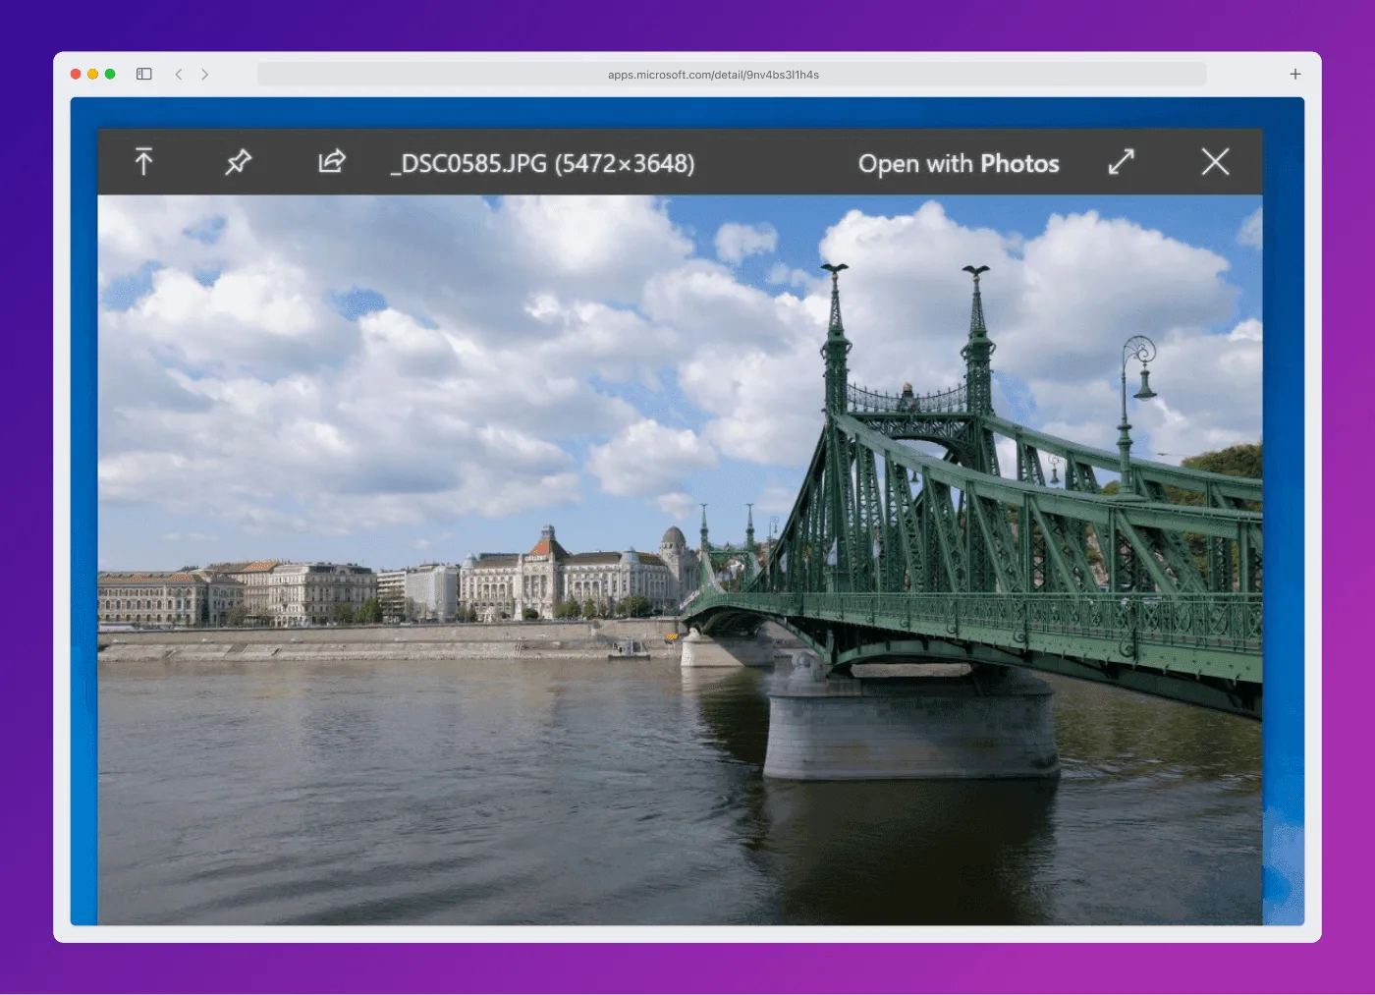The width and height of the screenshot is (1375, 995).
Task: Close the image preview with the X icon
Action: coord(1215,161)
